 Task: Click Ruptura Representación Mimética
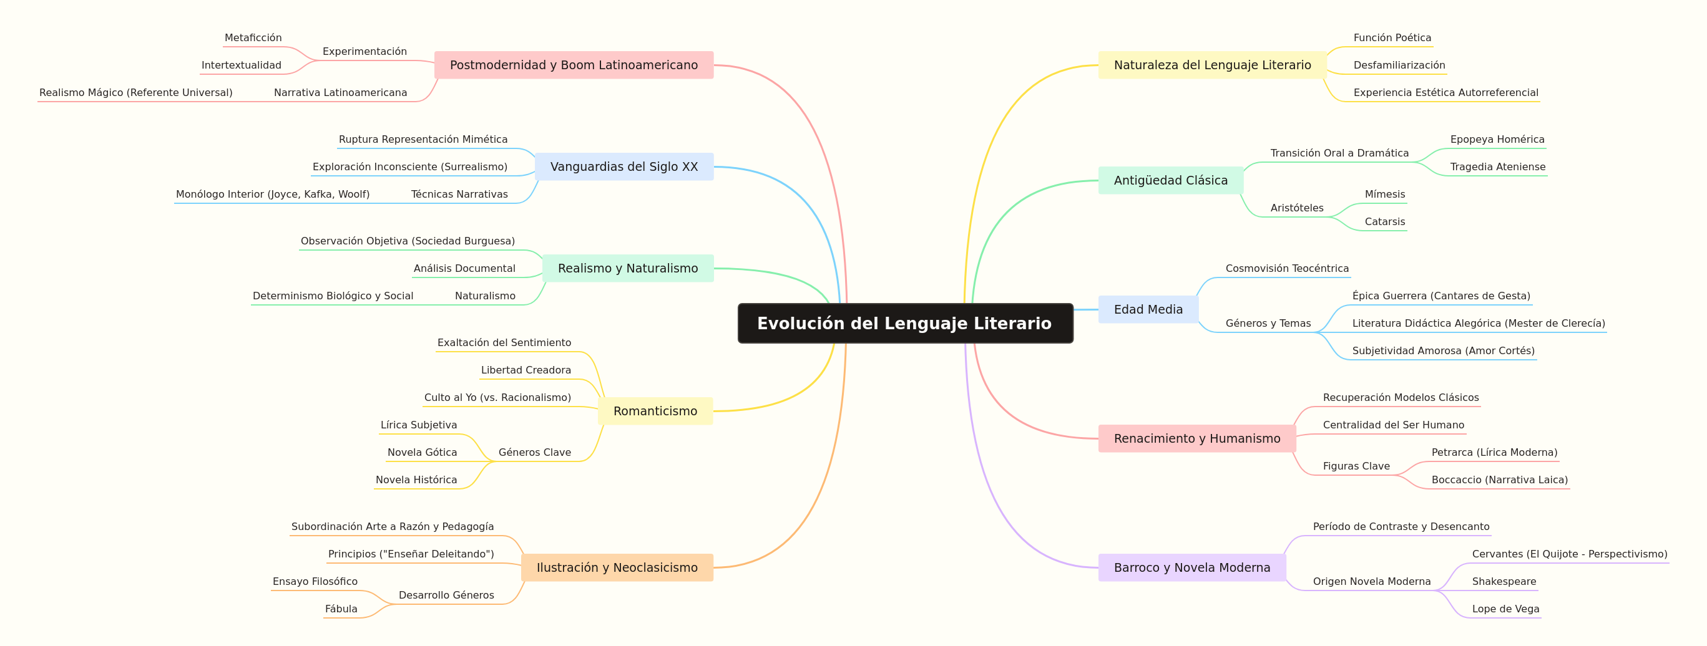pos(423,139)
